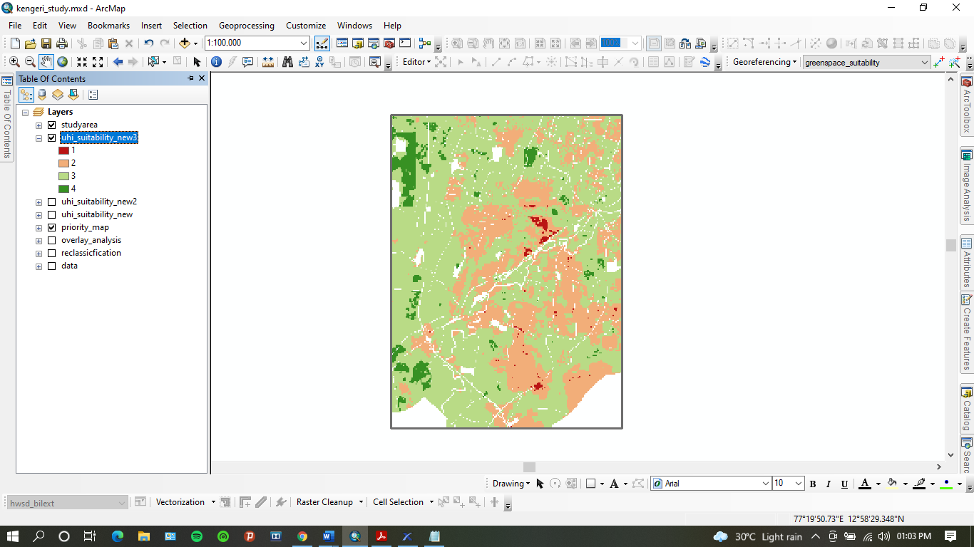Zoom to Full Extent (globe icon)
The width and height of the screenshot is (974, 547).
coord(62,61)
